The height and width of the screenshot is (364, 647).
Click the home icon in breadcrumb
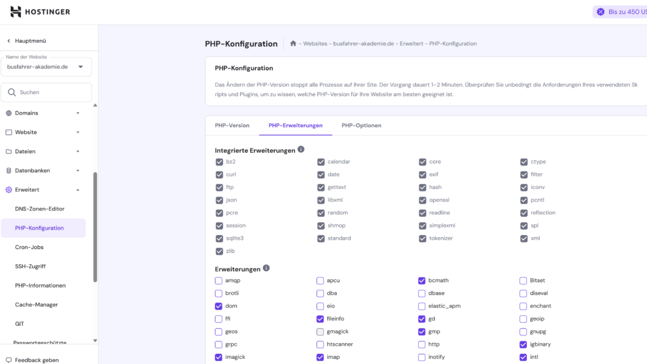[293, 44]
